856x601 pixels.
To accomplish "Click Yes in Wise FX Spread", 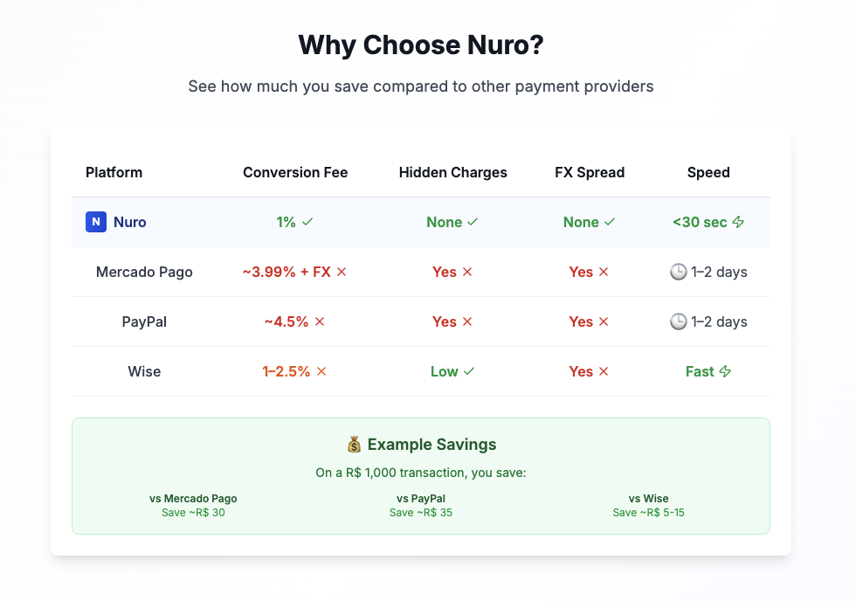I will (581, 371).
